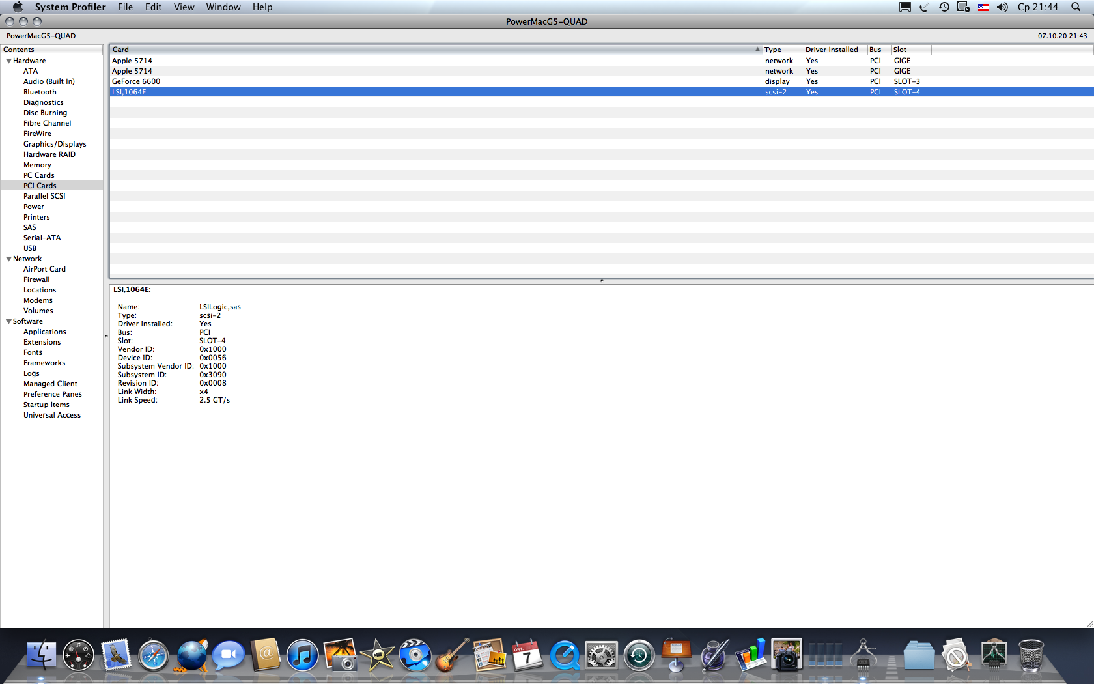Open iDVD from the Dock
1094x684 pixels.
click(415, 655)
